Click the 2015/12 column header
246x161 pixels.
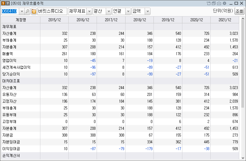55,20
